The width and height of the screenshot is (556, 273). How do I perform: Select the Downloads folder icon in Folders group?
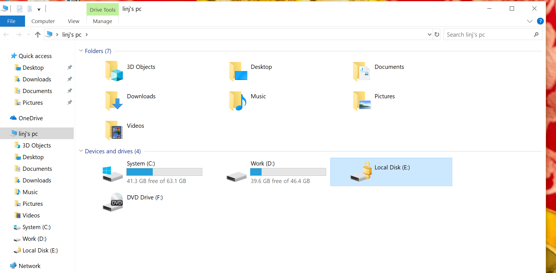point(114,101)
